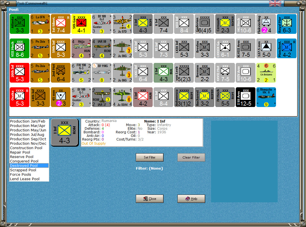Select the Destroyed Pool entry
Viewport: 306px width, 227px height.
29,165
